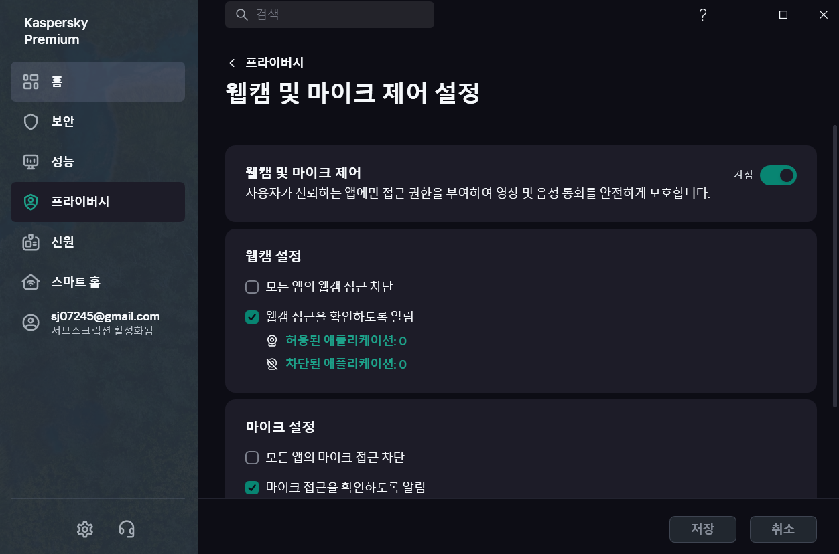Image resolution: width=839 pixels, height=554 pixels.
Task: Uncheck '웹캠 접근을 확인하도록 알림' checkbox
Action: click(x=252, y=317)
